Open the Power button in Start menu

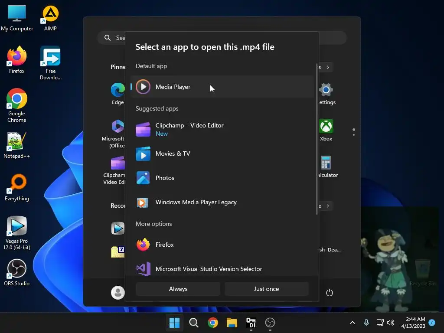pos(330,293)
